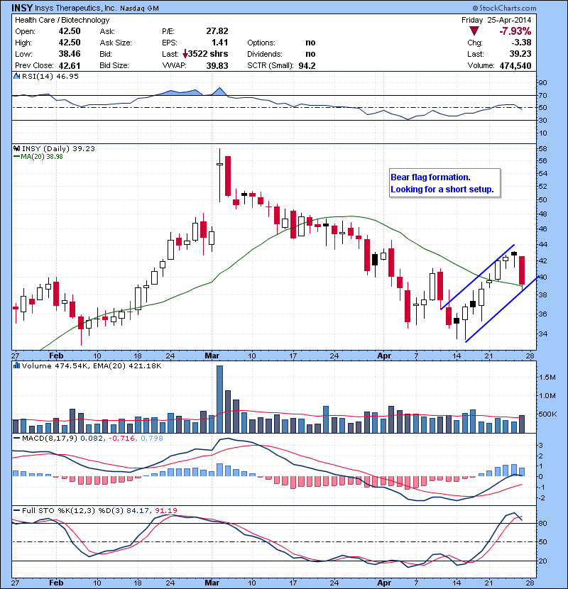Click the RSI(14) 46.95 indicator label
The height and width of the screenshot is (589, 568).
coord(50,76)
